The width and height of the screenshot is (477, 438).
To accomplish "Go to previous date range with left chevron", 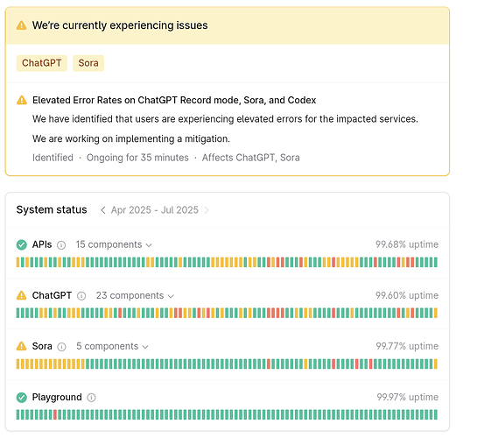I will click(x=103, y=210).
